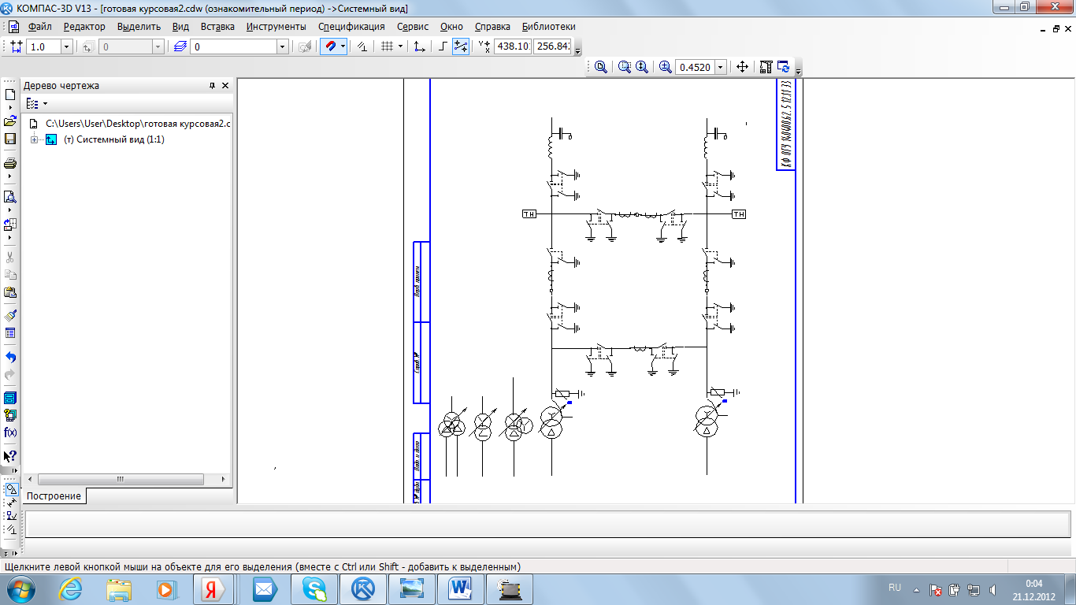This screenshot has width=1076, height=605.
Task: Open the layer number 0 dropdown
Action: click(282, 47)
